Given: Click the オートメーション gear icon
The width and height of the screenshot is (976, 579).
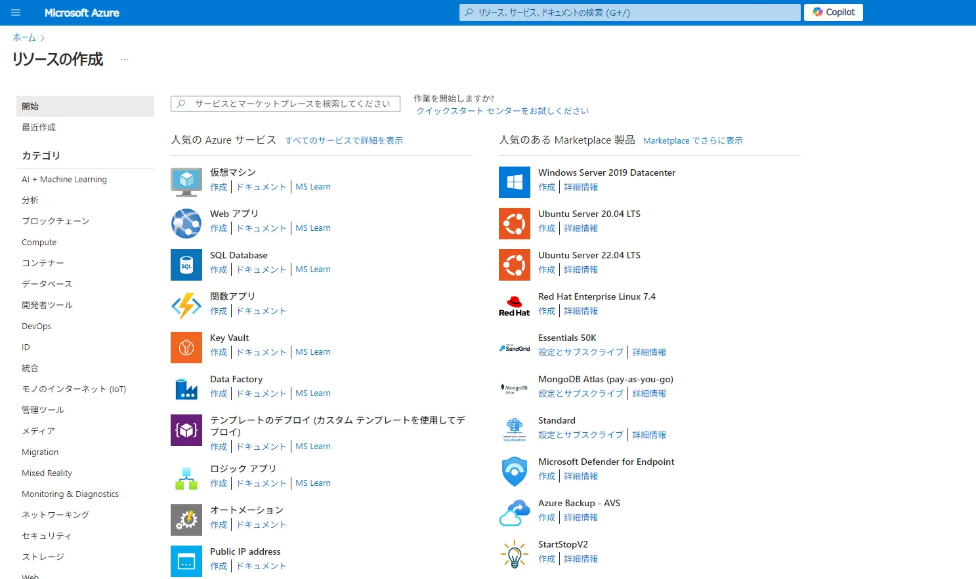Looking at the screenshot, I should (186, 520).
